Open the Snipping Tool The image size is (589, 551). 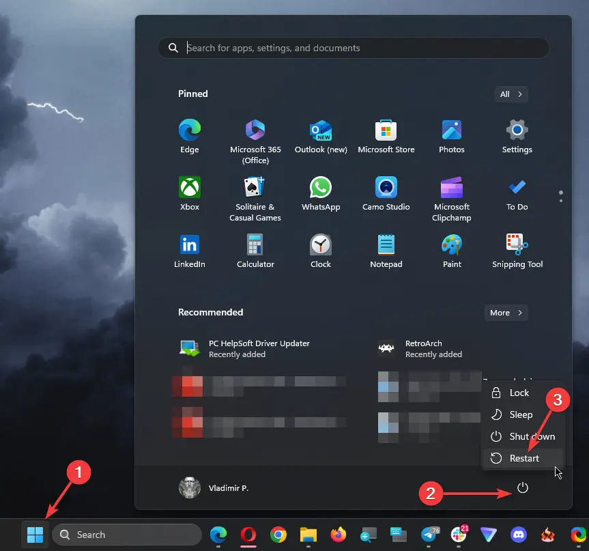[517, 251]
